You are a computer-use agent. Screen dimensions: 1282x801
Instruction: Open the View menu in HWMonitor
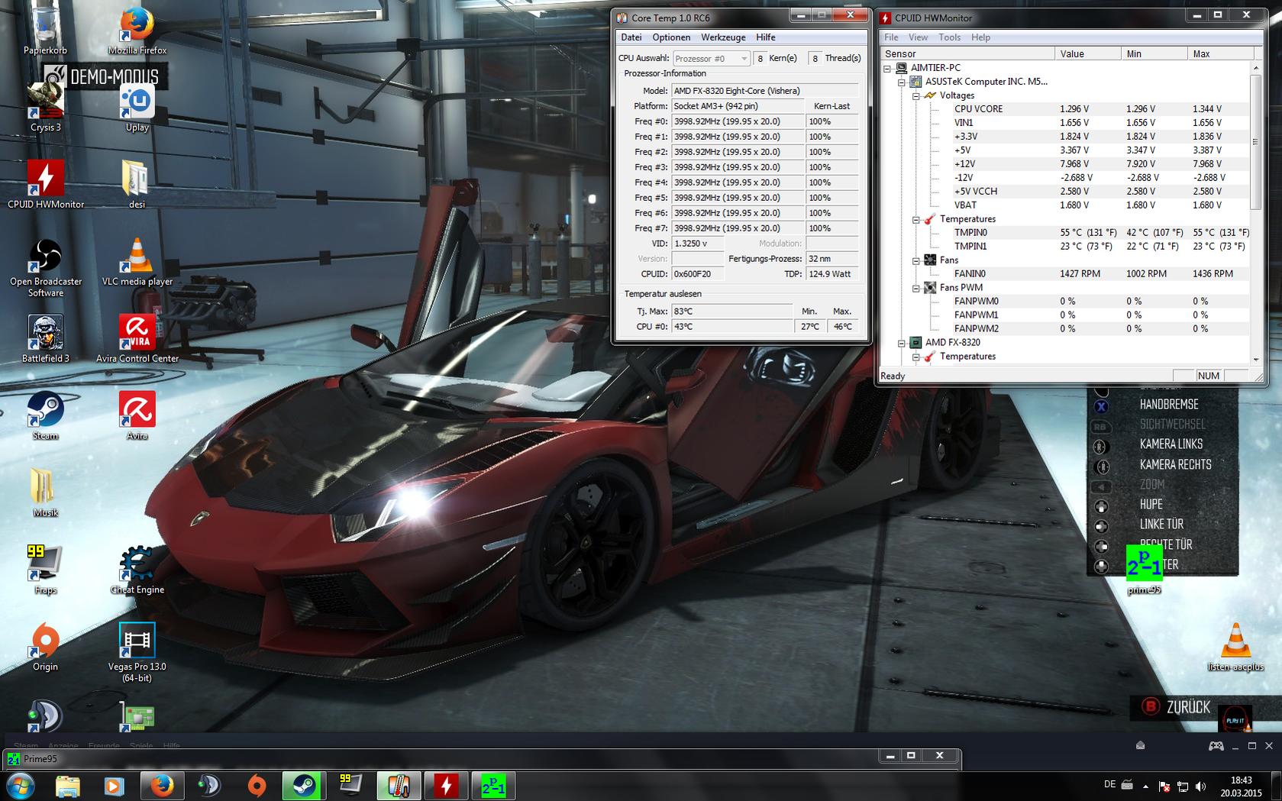[918, 37]
